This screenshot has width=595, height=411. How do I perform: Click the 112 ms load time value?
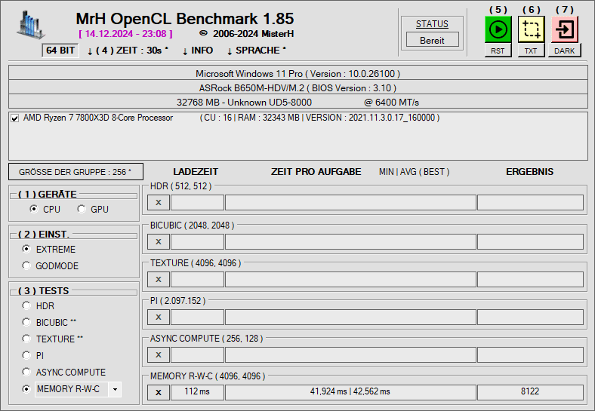(x=197, y=392)
